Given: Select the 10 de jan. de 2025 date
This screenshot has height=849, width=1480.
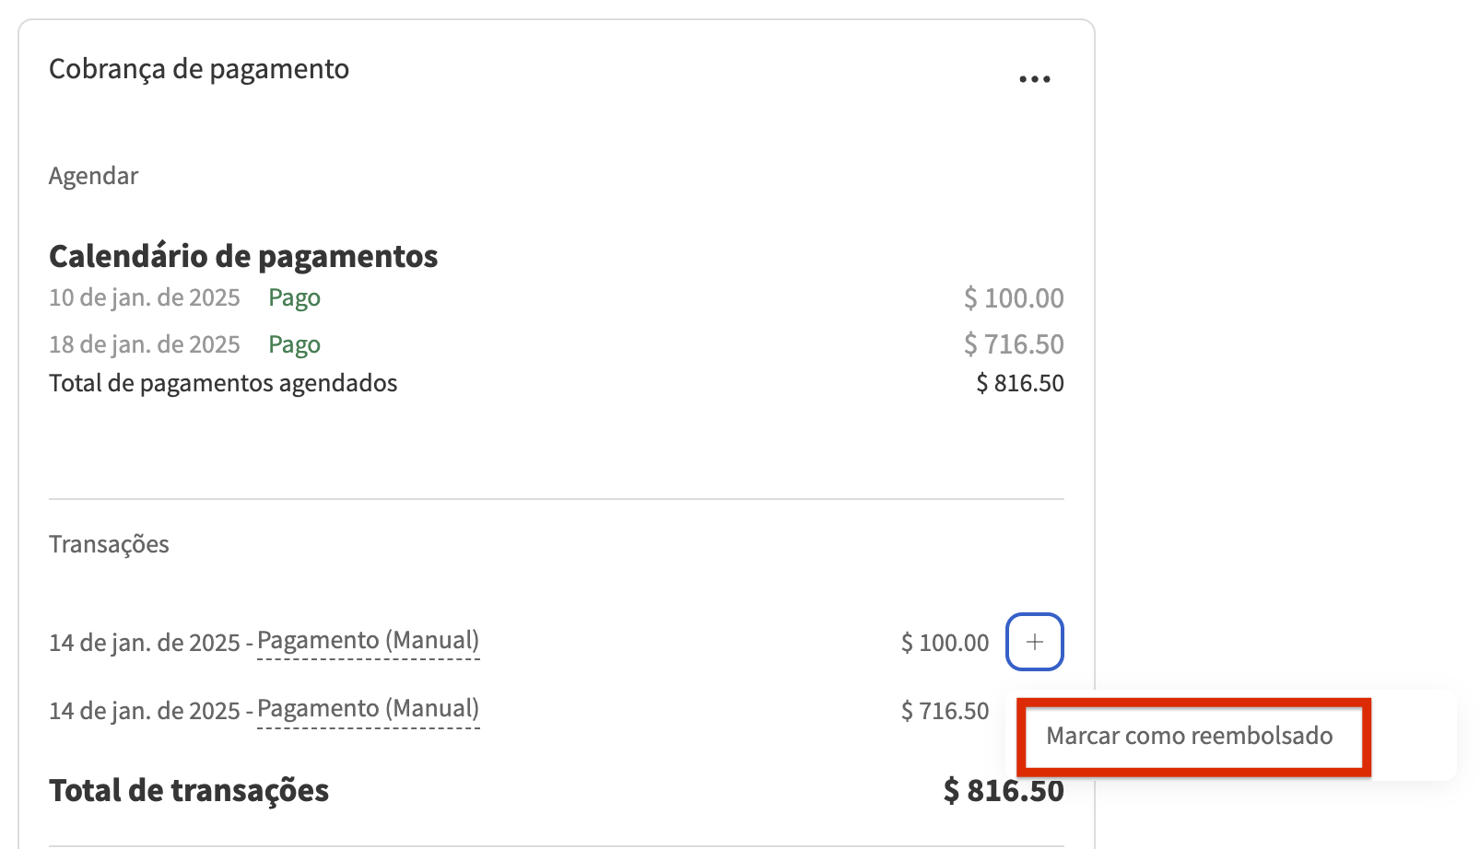Looking at the screenshot, I should 144,298.
